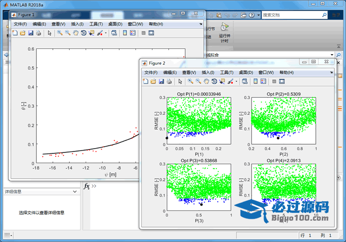This screenshot has height=242, width=346.
Task: Activate Zoom In tool in Figure 1
Action: (x=60, y=33)
